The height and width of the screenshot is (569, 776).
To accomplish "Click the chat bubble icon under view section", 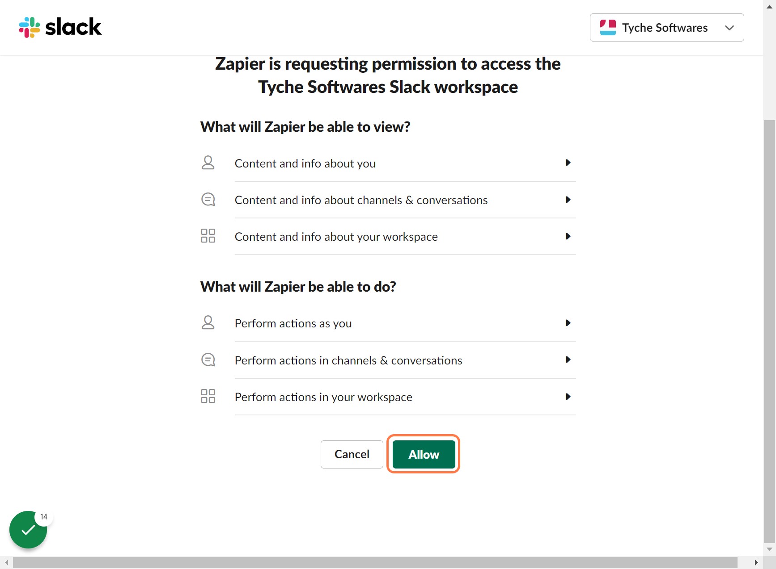I will pos(208,199).
